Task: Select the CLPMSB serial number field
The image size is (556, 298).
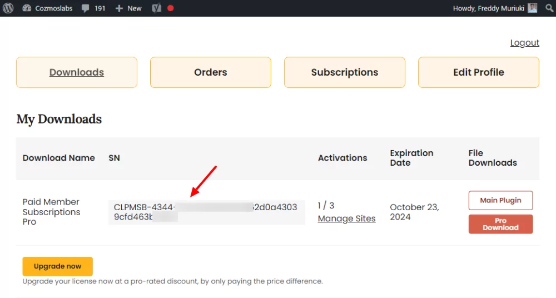Action: tap(207, 212)
